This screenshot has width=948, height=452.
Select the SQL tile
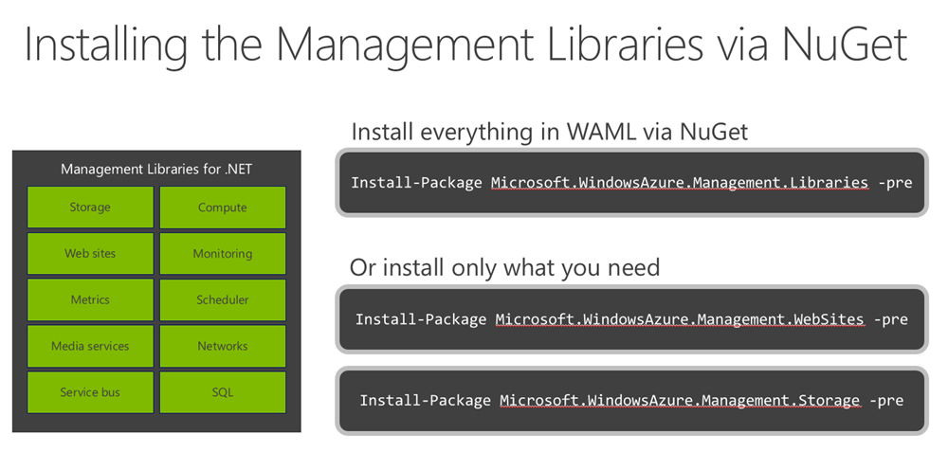(x=223, y=392)
